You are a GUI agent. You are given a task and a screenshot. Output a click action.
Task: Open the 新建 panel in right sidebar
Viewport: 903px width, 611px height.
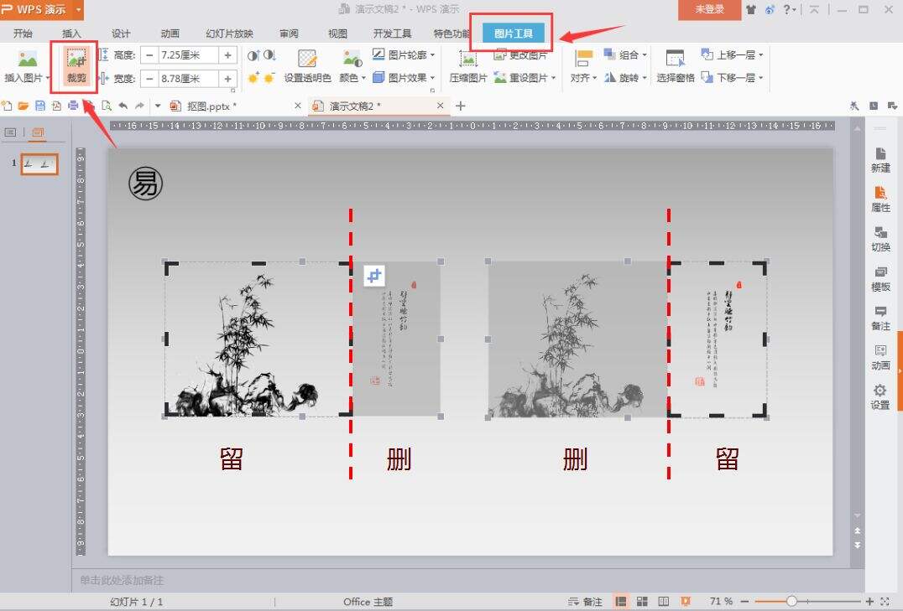(x=880, y=160)
